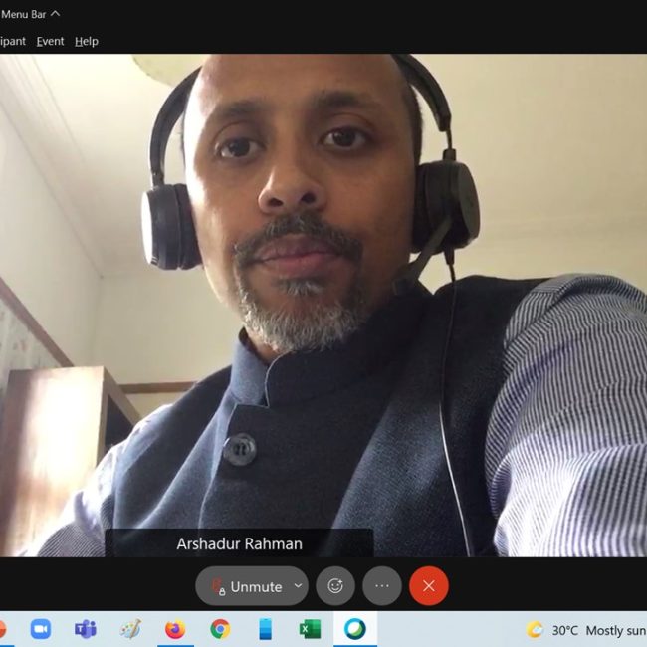Switch to the Webex app in the taskbar
The width and height of the screenshot is (647, 647).
pos(355,630)
